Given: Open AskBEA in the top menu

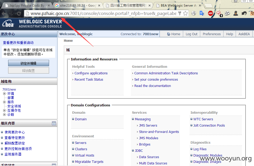Looking at the screenshot, I should pyautogui.click(x=244, y=34).
